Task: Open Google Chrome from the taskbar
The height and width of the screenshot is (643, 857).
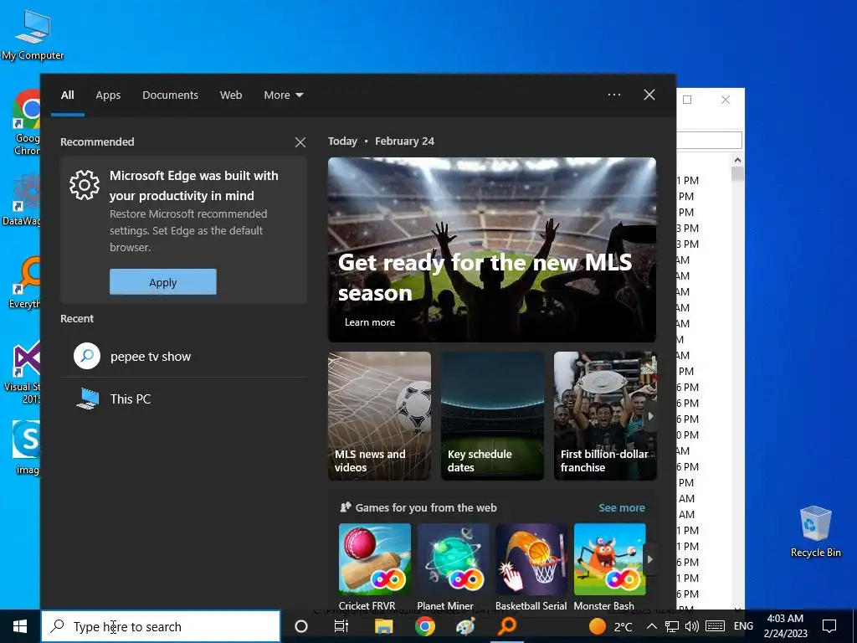Action: pyautogui.click(x=424, y=626)
